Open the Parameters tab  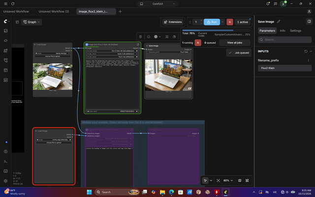pos(267,31)
